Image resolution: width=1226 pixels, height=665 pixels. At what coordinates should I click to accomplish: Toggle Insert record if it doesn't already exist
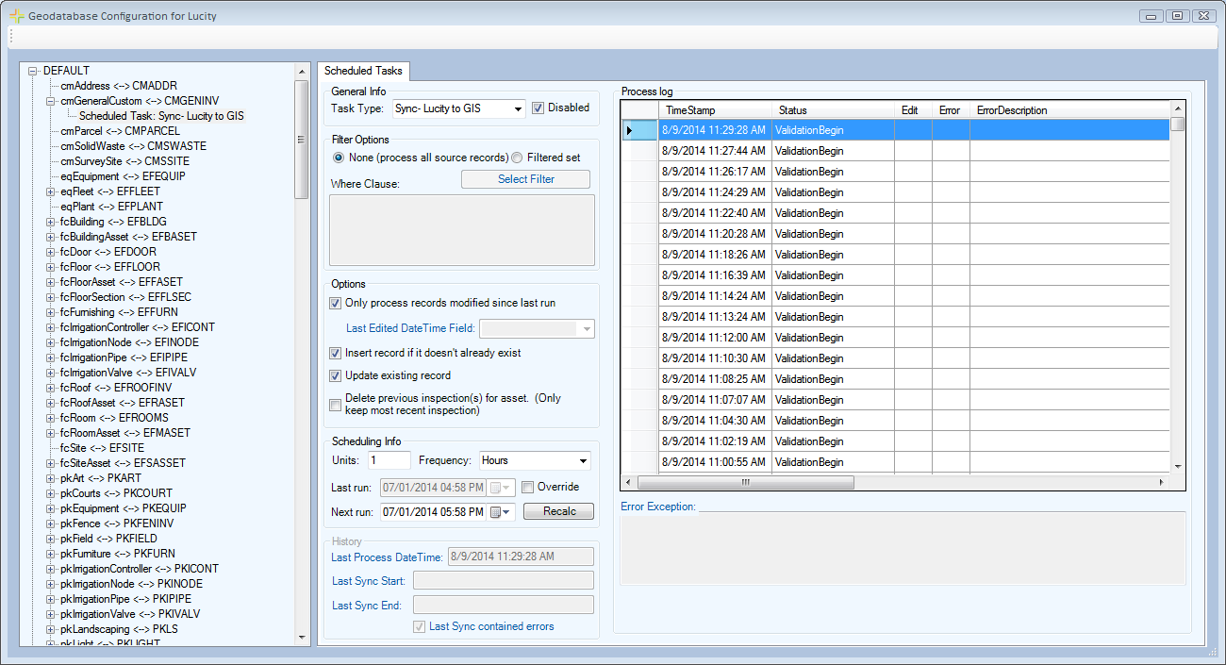click(335, 353)
